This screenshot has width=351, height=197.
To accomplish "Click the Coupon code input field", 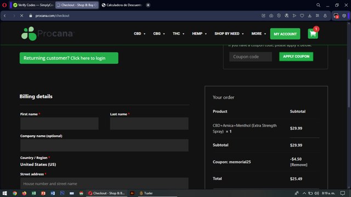I will [251, 56].
